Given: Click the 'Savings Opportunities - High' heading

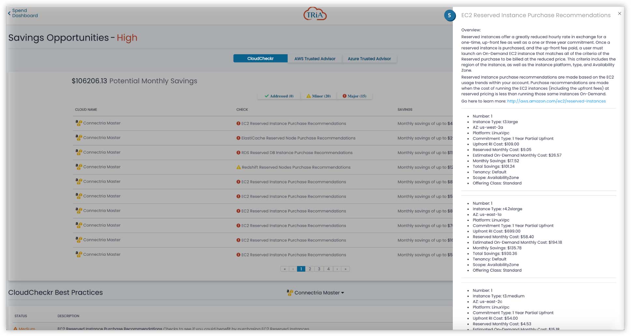Looking at the screenshot, I should 73,38.
